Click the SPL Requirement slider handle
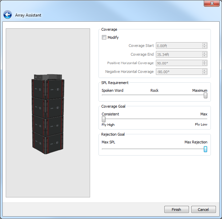 point(205,95)
